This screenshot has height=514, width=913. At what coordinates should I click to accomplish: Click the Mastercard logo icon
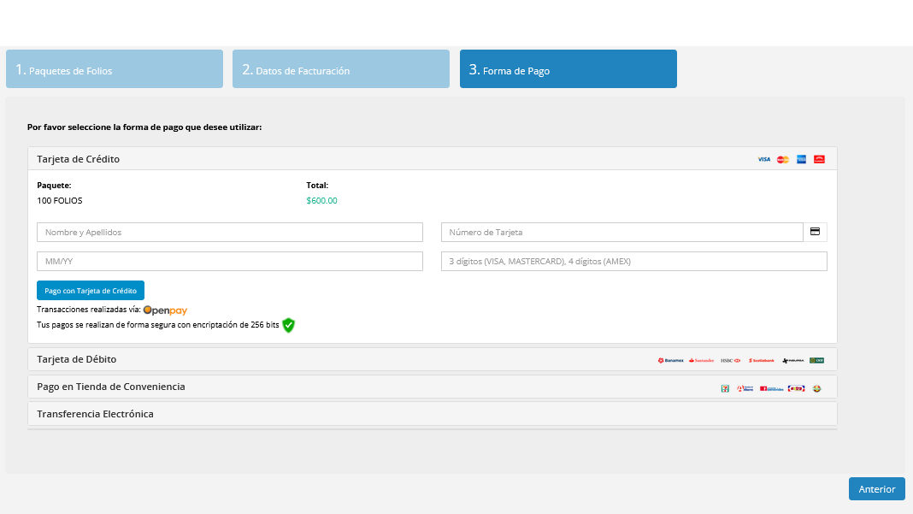(782, 159)
